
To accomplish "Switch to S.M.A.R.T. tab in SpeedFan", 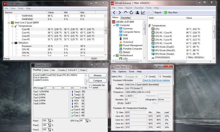I will pos(73,70).
